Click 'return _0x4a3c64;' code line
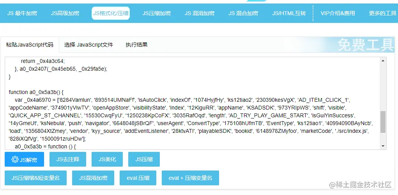 [43, 61]
